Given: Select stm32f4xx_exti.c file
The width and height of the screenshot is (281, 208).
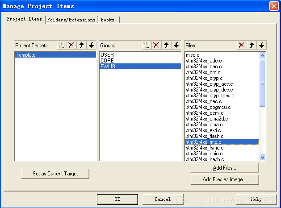Looking at the screenshot, I should coord(222,130).
